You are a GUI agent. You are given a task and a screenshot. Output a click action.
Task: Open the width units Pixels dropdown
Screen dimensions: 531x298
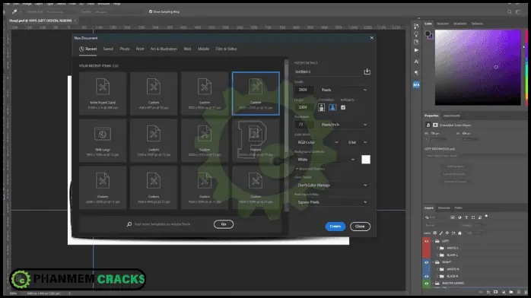[x=344, y=90]
